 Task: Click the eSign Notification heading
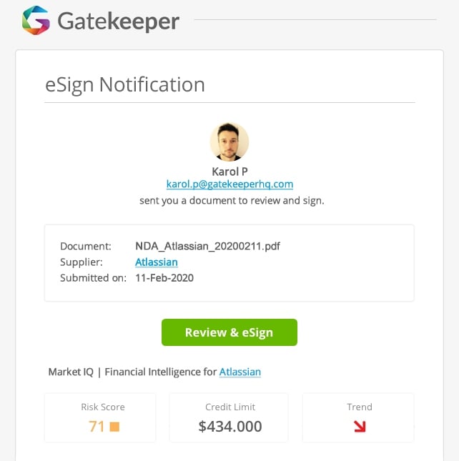124,84
